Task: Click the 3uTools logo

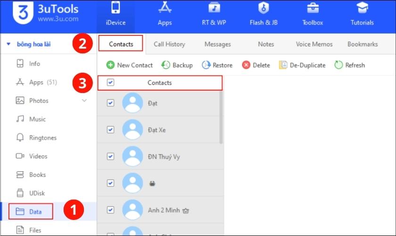Action: pos(23,12)
